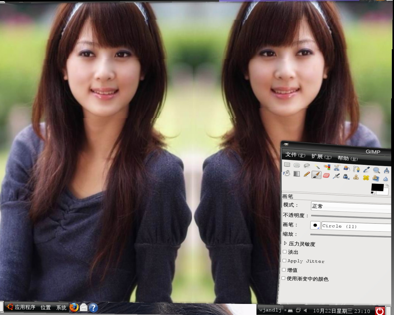Screen dimensions: 394x315
Task: Open the 扩展(X) menu in GIMP
Action: coord(321,157)
